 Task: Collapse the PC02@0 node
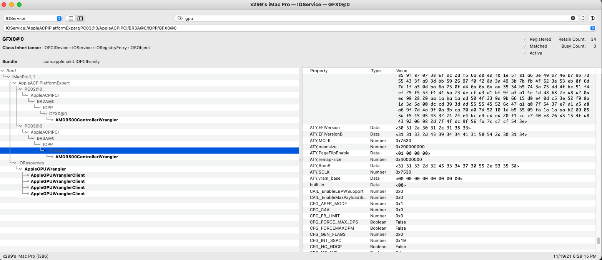(22, 89)
